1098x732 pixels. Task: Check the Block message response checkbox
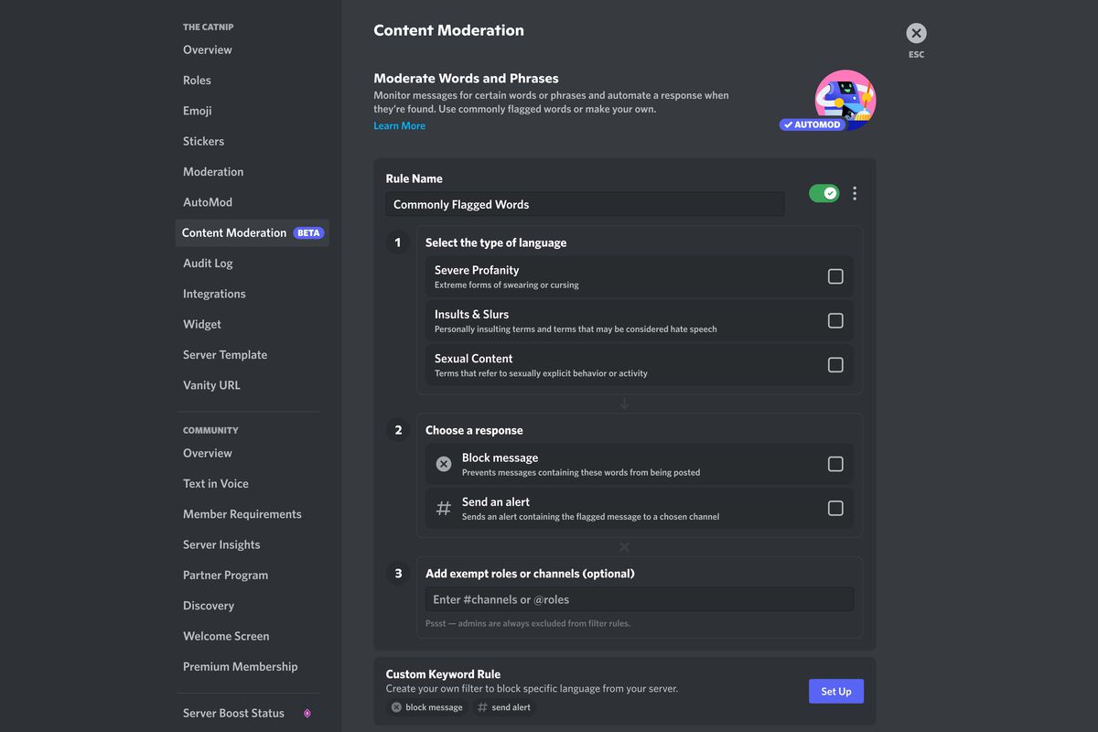pyautogui.click(x=835, y=464)
